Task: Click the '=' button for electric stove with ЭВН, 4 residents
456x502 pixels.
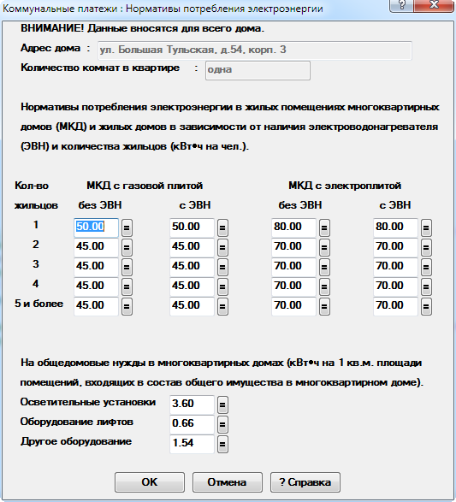Action: [x=426, y=286]
